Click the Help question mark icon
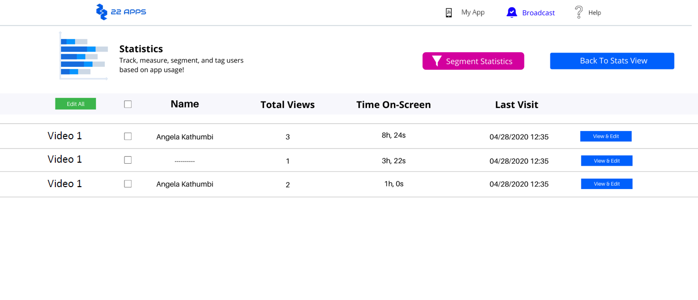 click(x=578, y=12)
